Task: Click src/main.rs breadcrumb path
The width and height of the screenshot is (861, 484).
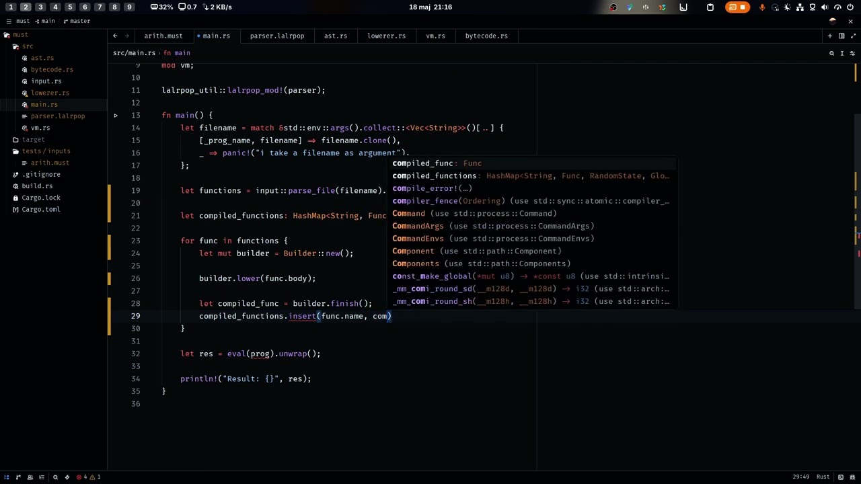Action: [134, 53]
